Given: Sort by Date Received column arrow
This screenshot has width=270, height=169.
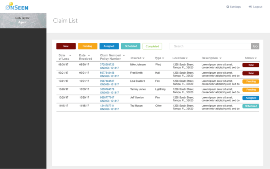Looking at the screenshot, I should (89, 55).
